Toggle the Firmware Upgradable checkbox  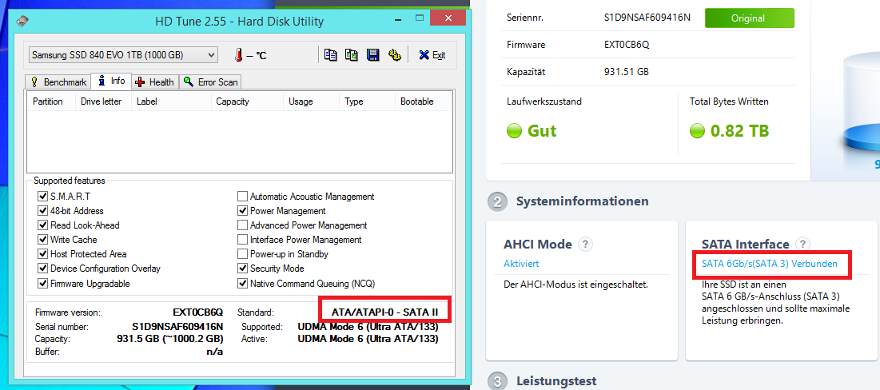tap(42, 284)
